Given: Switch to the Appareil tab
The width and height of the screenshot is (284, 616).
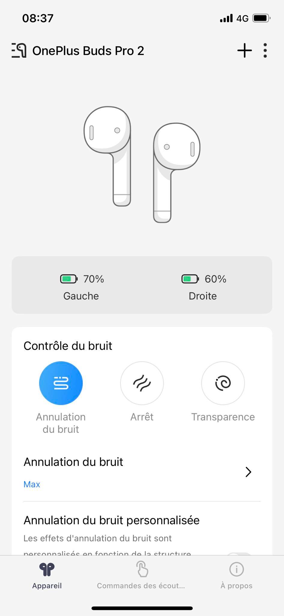Looking at the screenshot, I should pyautogui.click(x=47, y=574).
